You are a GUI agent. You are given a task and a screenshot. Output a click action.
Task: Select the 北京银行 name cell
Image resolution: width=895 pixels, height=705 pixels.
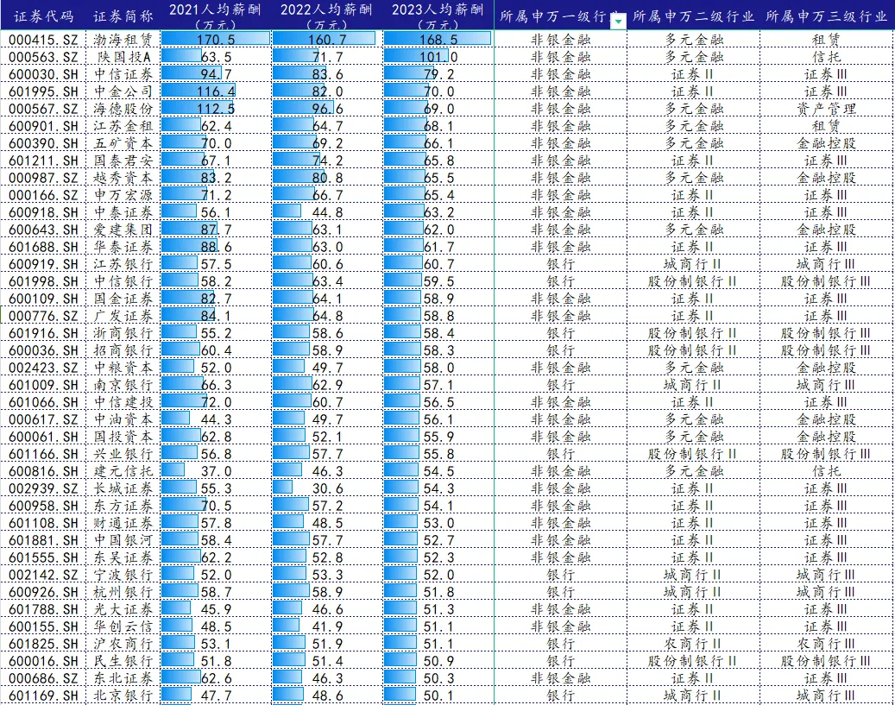point(123,696)
